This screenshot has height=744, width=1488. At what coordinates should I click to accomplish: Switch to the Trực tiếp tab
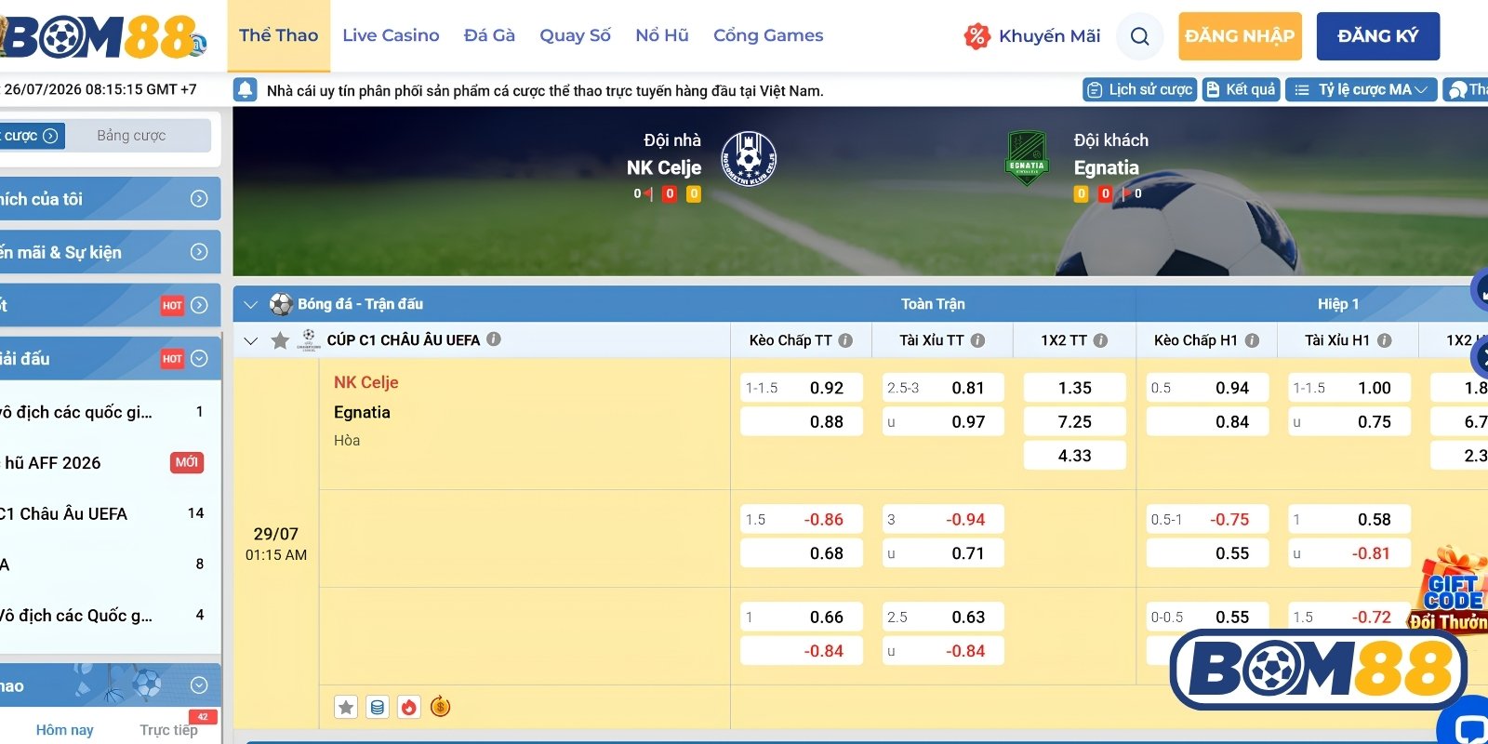[168, 730]
